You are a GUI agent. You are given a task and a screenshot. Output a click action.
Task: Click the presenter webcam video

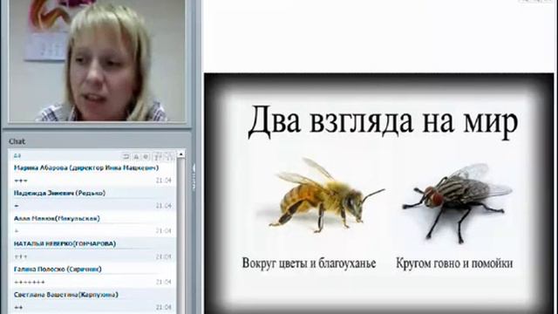(x=97, y=60)
